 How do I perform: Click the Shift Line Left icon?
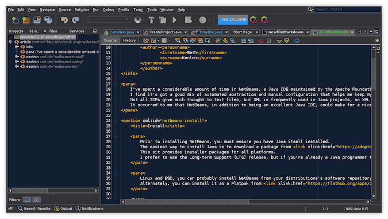tap(244, 41)
